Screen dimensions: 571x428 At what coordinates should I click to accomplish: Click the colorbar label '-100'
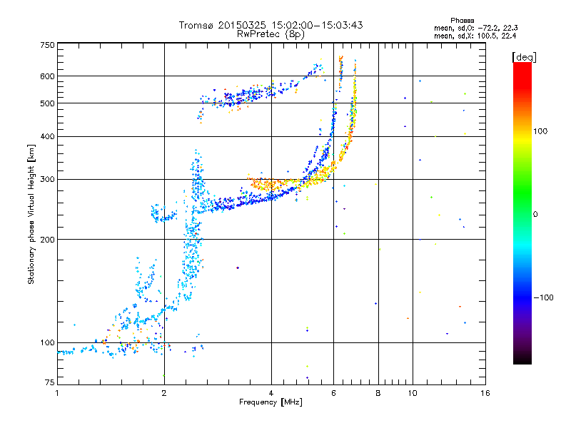[543, 297]
